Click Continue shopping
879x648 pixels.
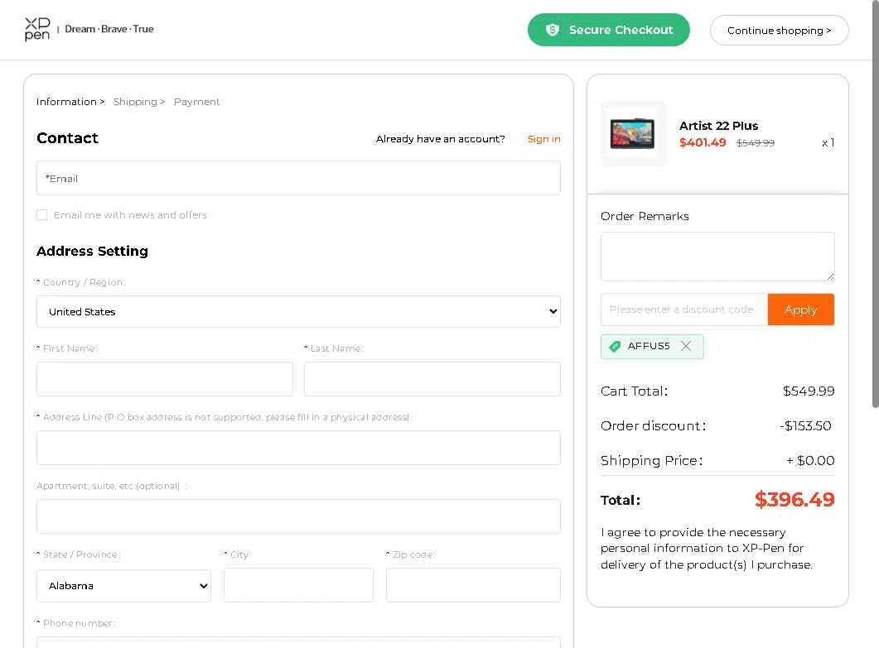(x=780, y=31)
